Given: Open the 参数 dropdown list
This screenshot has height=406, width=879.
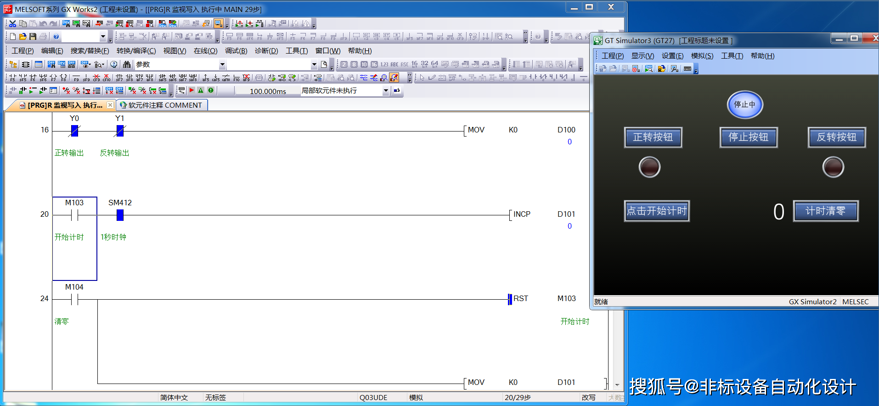Looking at the screenshot, I should 222,65.
